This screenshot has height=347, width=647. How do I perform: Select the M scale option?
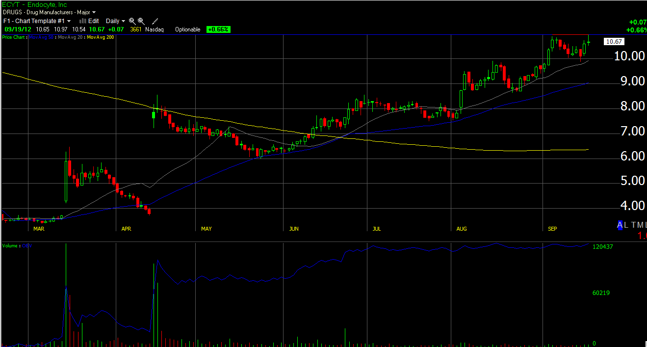tap(640, 225)
